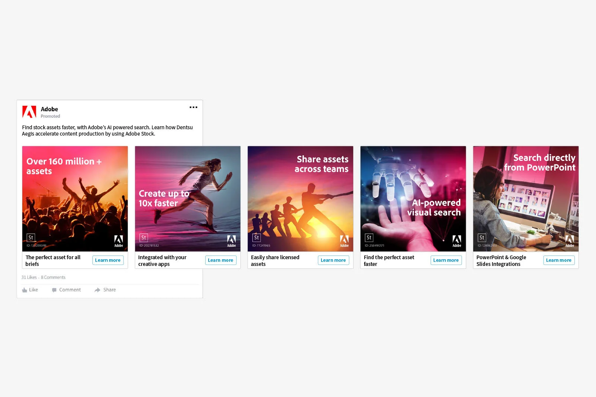The height and width of the screenshot is (397, 596).
Task: Click 'Integrated with your creative apps' caption
Action: 162,261
